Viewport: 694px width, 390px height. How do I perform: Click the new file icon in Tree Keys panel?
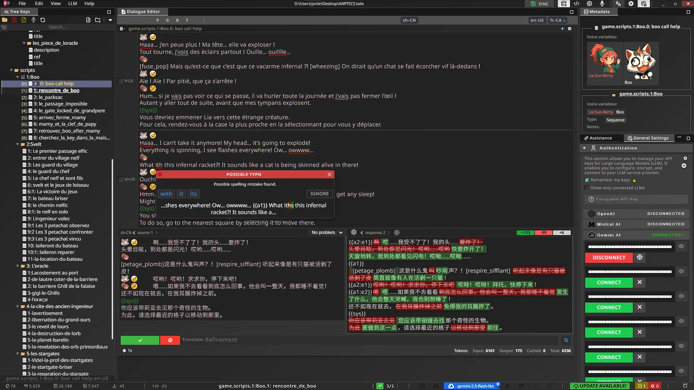88,20
